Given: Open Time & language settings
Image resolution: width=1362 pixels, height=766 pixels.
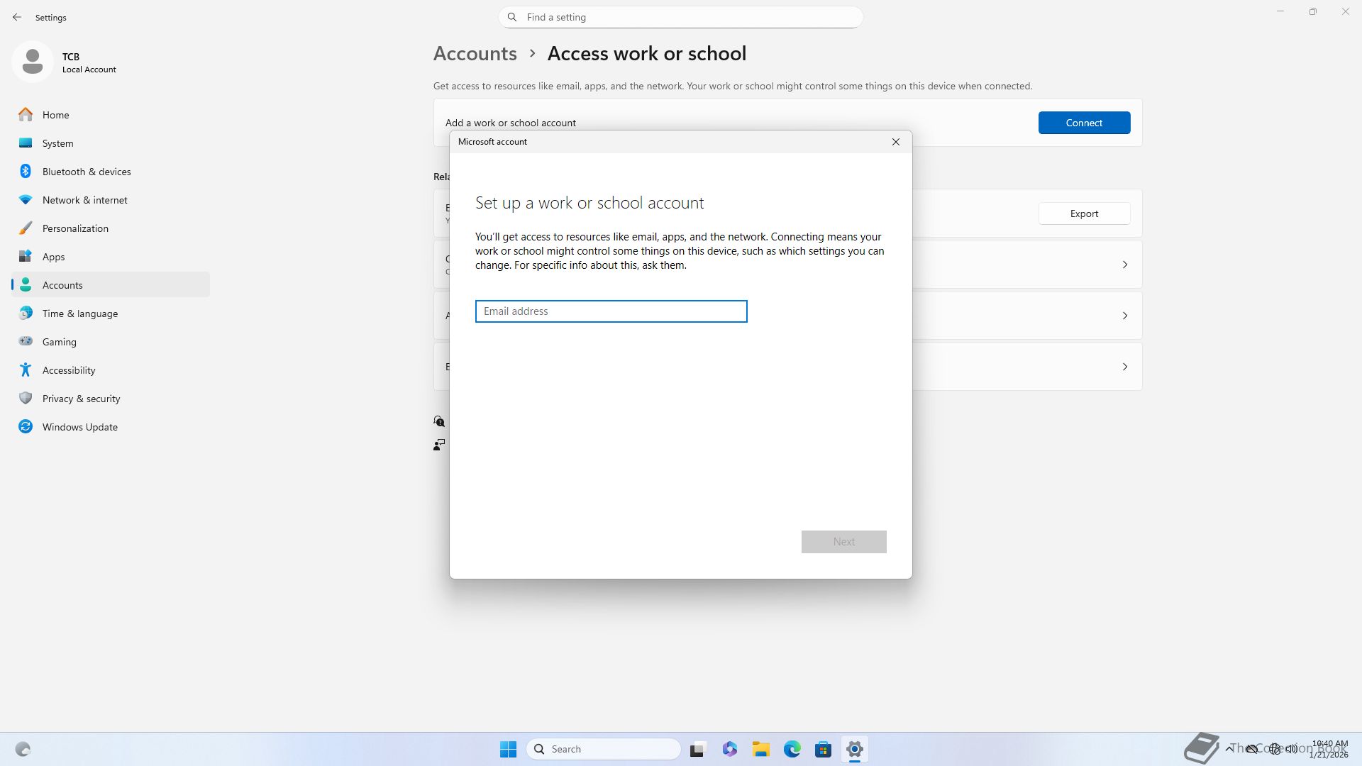Looking at the screenshot, I should tap(79, 313).
